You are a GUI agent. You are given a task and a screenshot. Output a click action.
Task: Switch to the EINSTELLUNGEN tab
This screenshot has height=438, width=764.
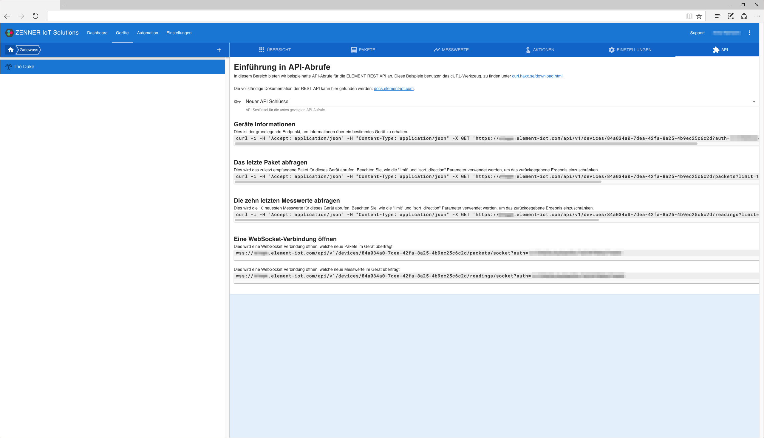[630, 50]
